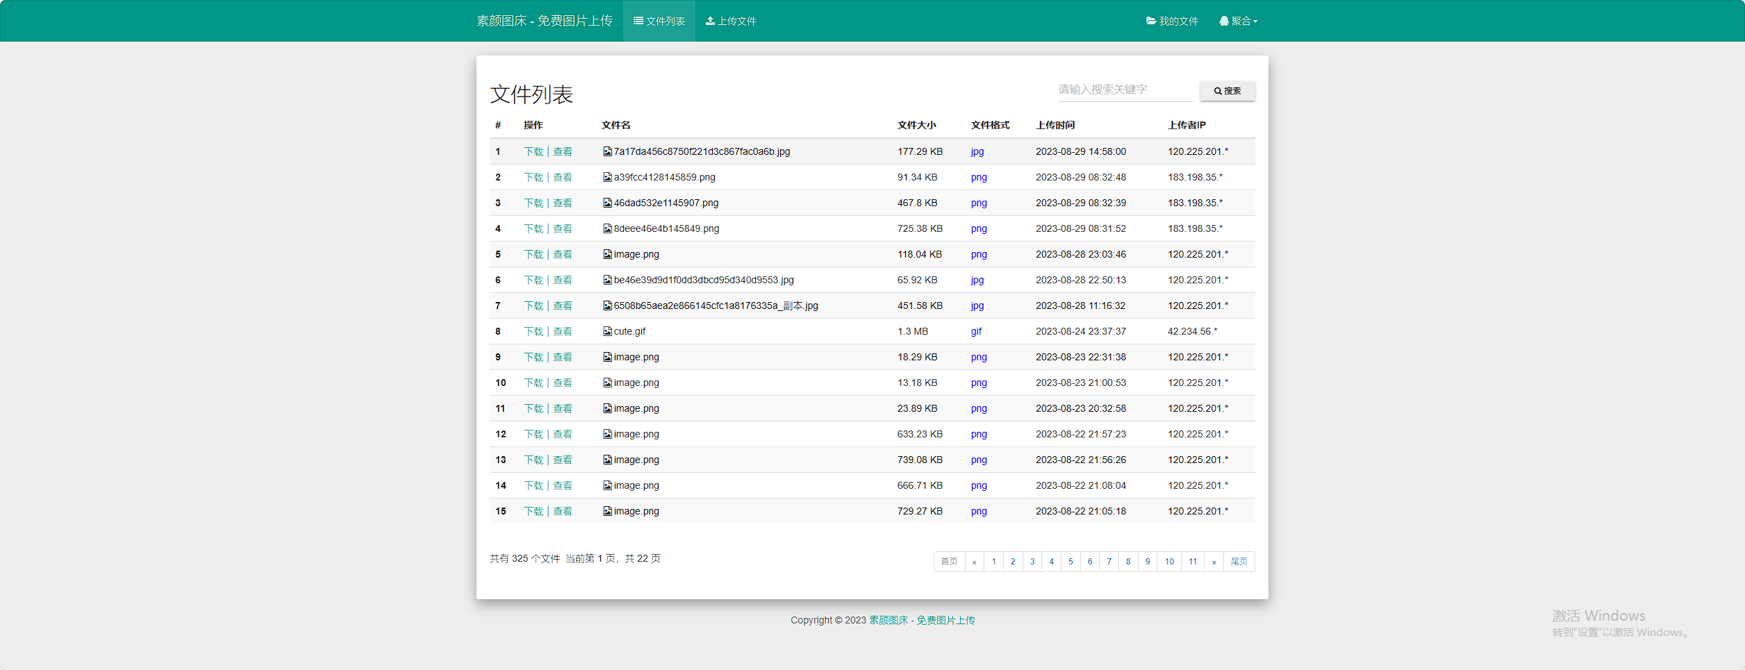
Task: Open 查看 for the first file
Action: 563,151
